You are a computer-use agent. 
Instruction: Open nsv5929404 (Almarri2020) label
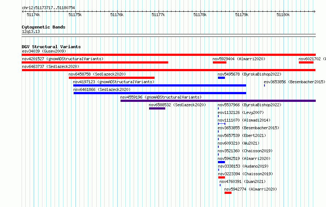pos(239,59)
